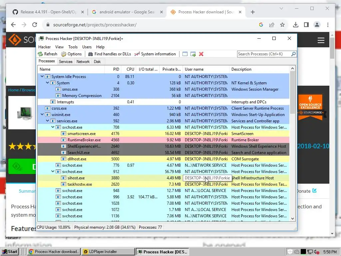Collapse svchost.exe PID 708 node
341x256 pixels.
[x=53, y=127]
